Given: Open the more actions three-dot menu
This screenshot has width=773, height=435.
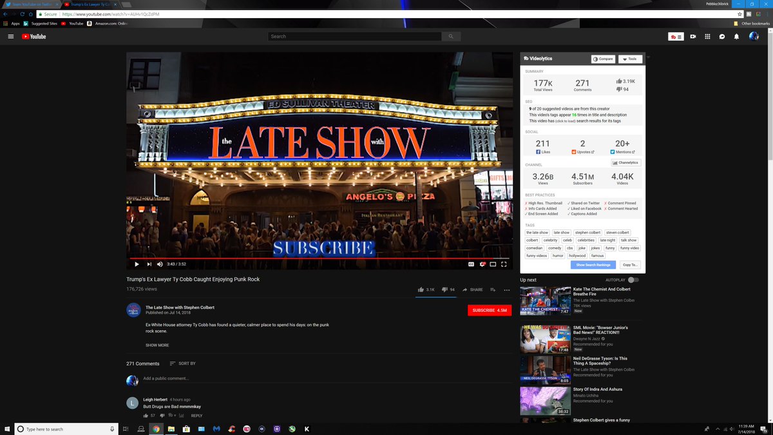Looking at the screenshot, I should pos(506,289).
